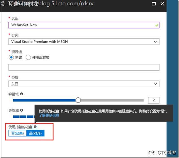
Task: Click the 使用托管的磁盘 label text
Action: click(x=20, y=127)
